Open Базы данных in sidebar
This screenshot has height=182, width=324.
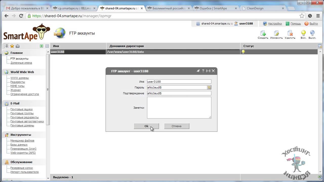(x=19, y=145)
